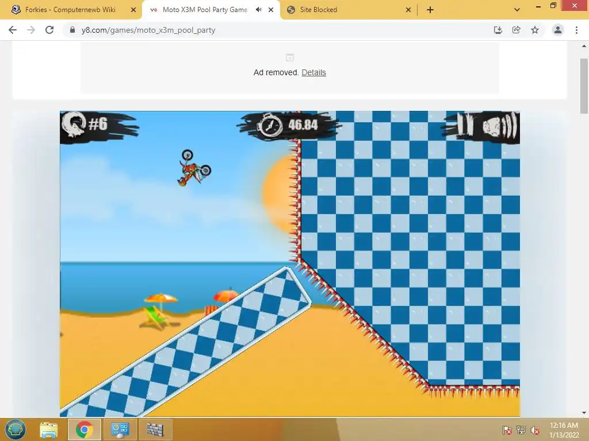Screen dimensions: 589x441
Task: Open the Windows Start orb
Action: (x=16, y=430)
